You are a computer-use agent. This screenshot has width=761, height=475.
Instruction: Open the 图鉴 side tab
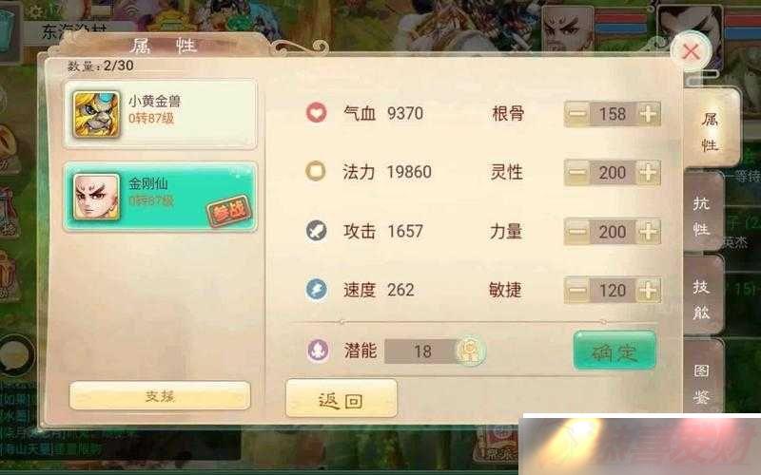pos(702,381)
